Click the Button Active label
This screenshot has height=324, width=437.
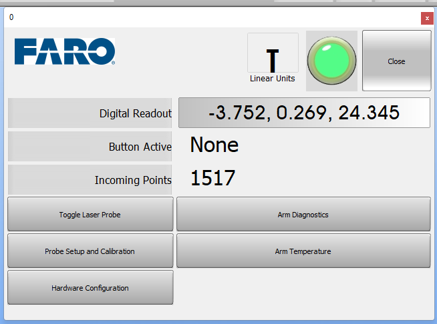[140, 147]
